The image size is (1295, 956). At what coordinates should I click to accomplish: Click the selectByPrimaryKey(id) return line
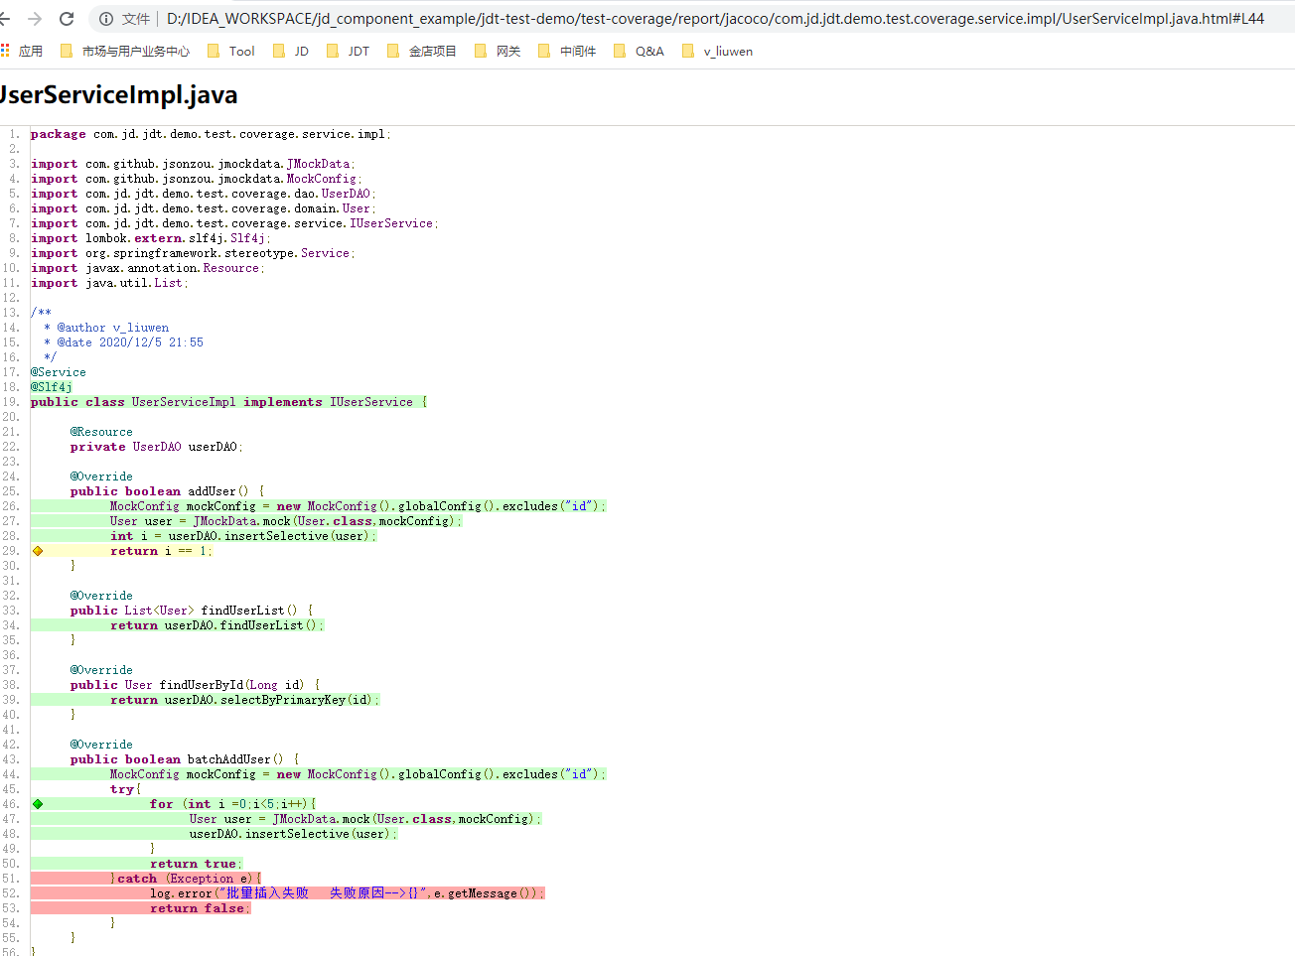[245, 700]
